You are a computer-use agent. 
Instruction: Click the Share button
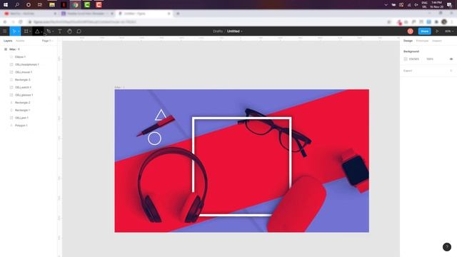[424, 31]
